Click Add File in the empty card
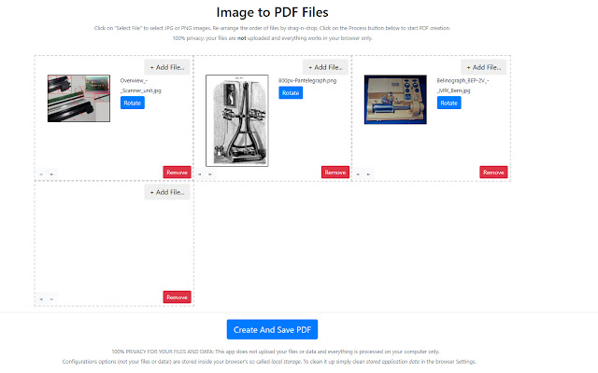The image size is (598, 373). 167,192
